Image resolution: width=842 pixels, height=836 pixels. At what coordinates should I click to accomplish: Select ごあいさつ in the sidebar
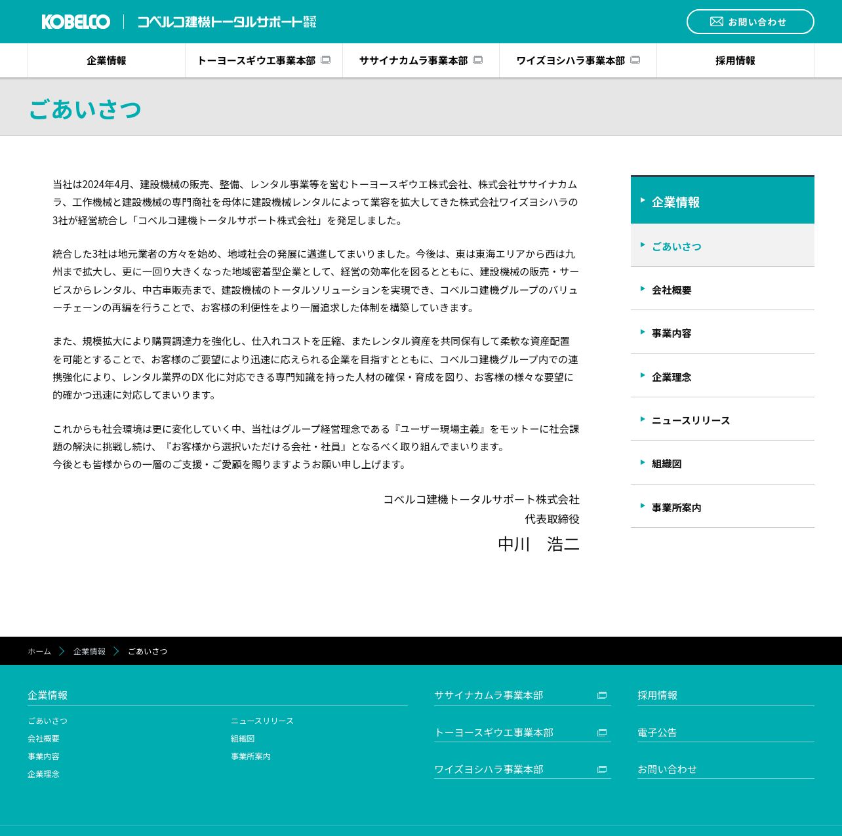[x=723, y=245]
